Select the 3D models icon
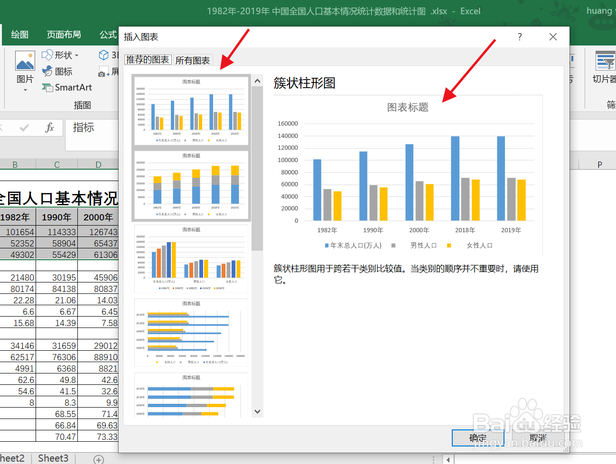This screenshot has height=464, width=616. [x=104, y=55]
